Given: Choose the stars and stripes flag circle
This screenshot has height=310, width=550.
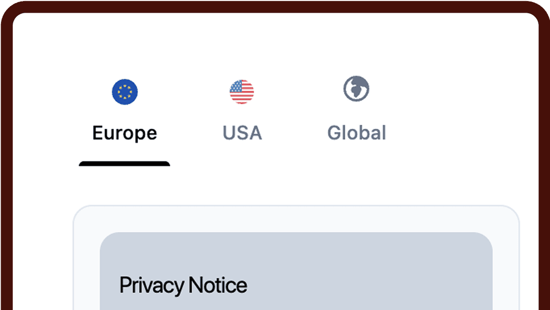Looking at the screenshot, I should [242, 92].
